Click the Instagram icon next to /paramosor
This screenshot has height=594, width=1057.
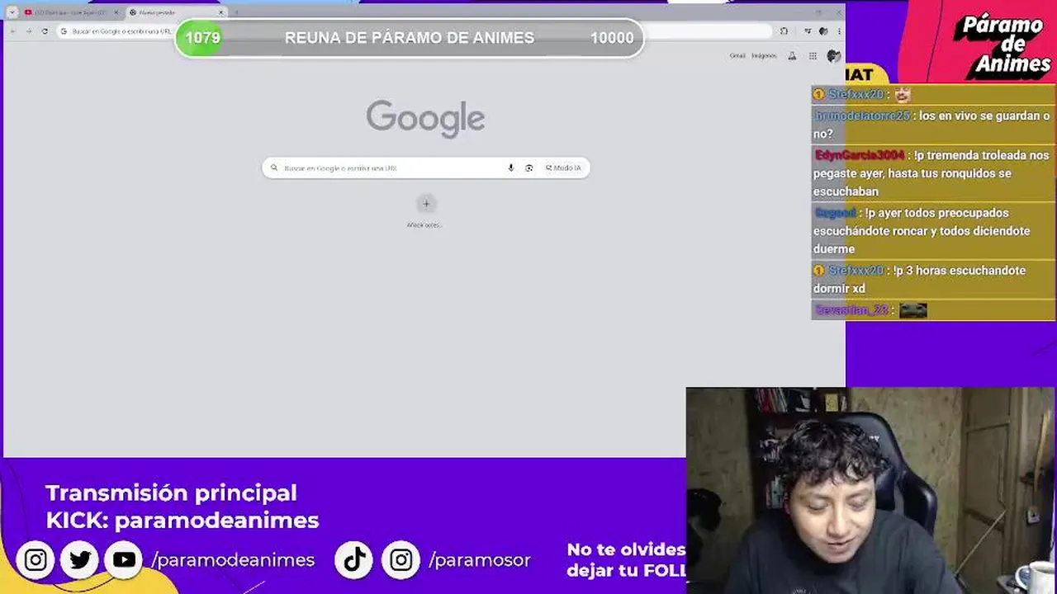point(401,560)
